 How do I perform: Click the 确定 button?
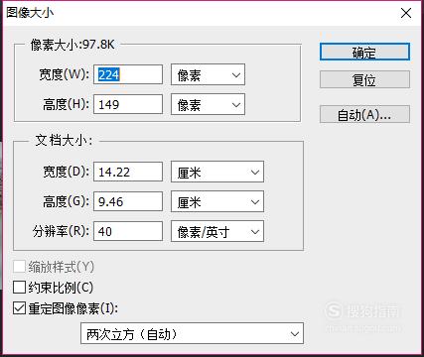(364, 52)
